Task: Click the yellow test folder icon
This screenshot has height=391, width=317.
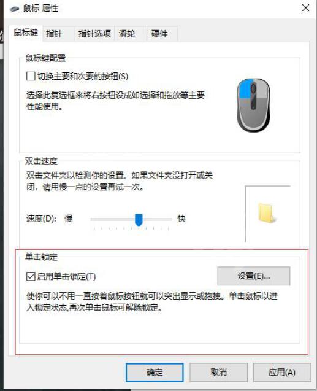Action: tap(267, 213)
